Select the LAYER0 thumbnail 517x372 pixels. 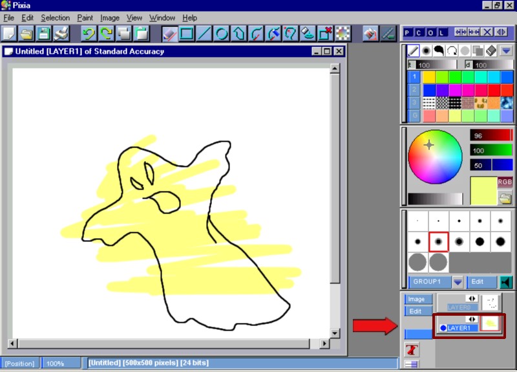(491, 302)
